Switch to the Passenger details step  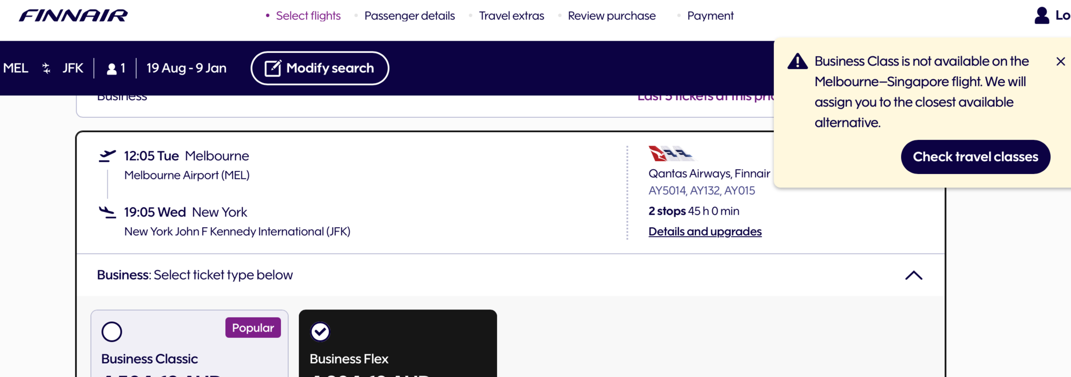(x=409, y=16)
